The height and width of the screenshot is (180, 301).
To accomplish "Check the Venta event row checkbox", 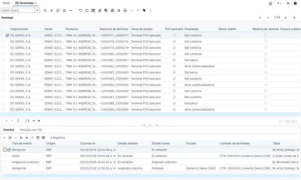I will pos(5,156).
